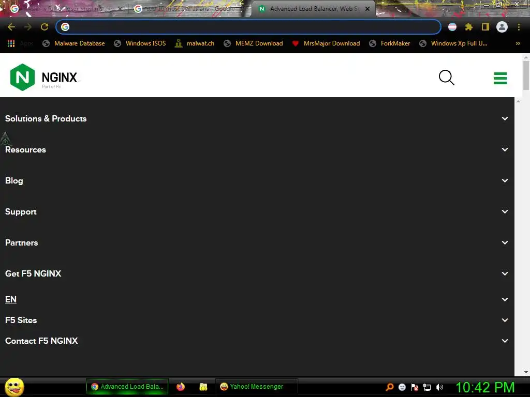Open the MEMZ Download bookmark
Screen dimensions: 530x397
click(x=254, y=43)
